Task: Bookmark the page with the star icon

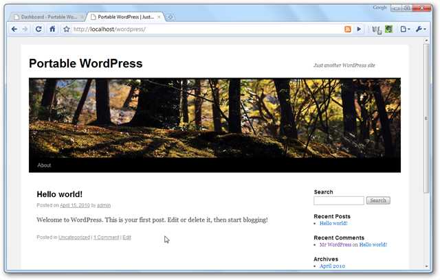Action: (66, 29)
